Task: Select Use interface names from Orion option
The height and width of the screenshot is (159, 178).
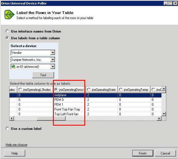Action: tap(7, 31)
